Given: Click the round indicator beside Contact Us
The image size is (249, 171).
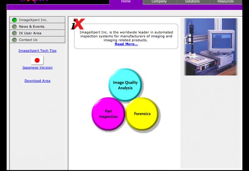Looking at the screenshot, I should point(14,40).
